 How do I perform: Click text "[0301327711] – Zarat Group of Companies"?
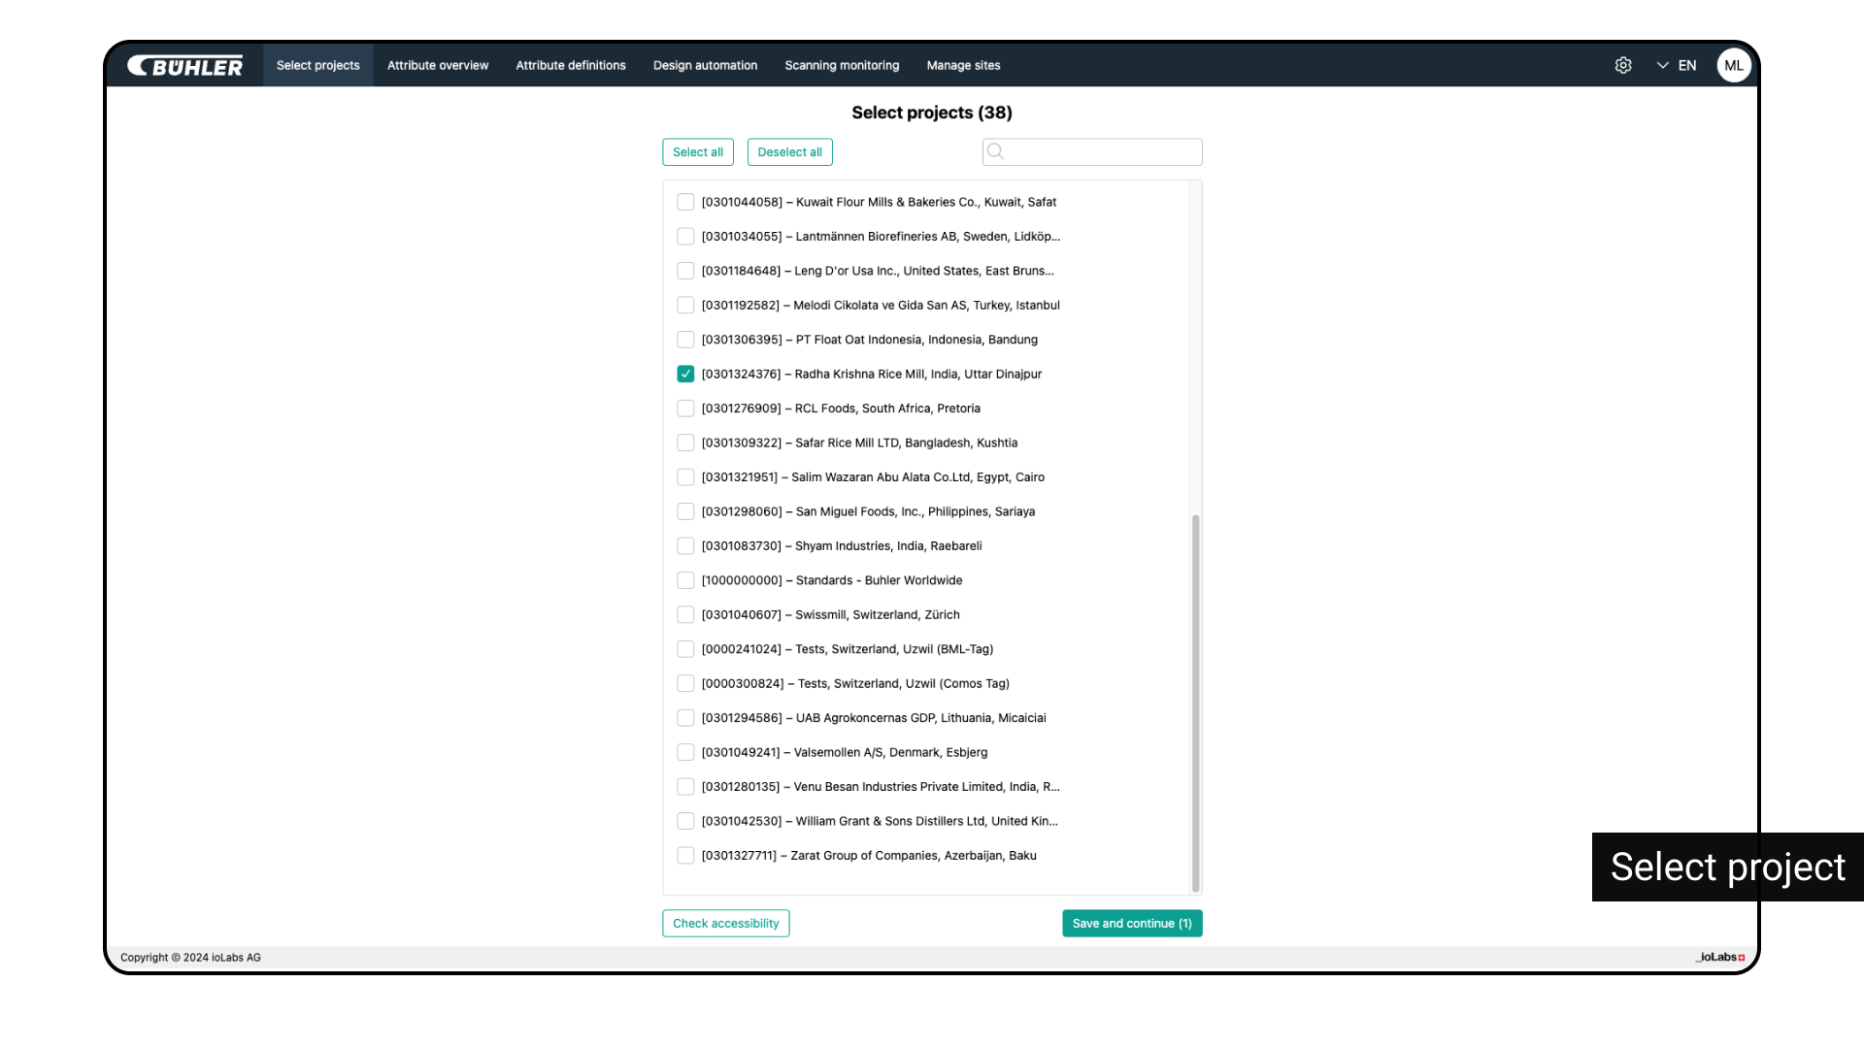click(x=821, y=856)
